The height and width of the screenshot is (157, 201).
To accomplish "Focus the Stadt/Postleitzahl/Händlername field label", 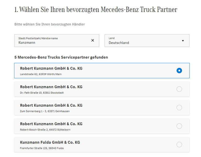I will coord(38,38).
